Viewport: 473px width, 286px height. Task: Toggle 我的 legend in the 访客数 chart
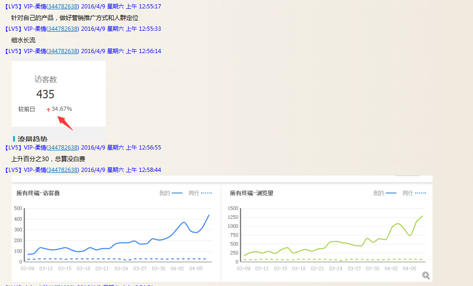click(170, 193)
